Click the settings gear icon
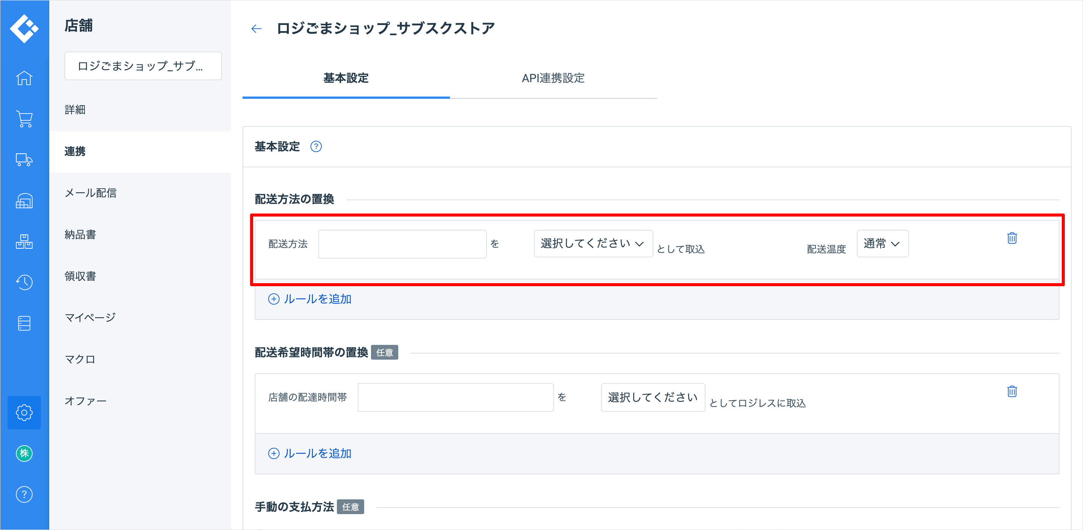 click(x=24, y=412)
